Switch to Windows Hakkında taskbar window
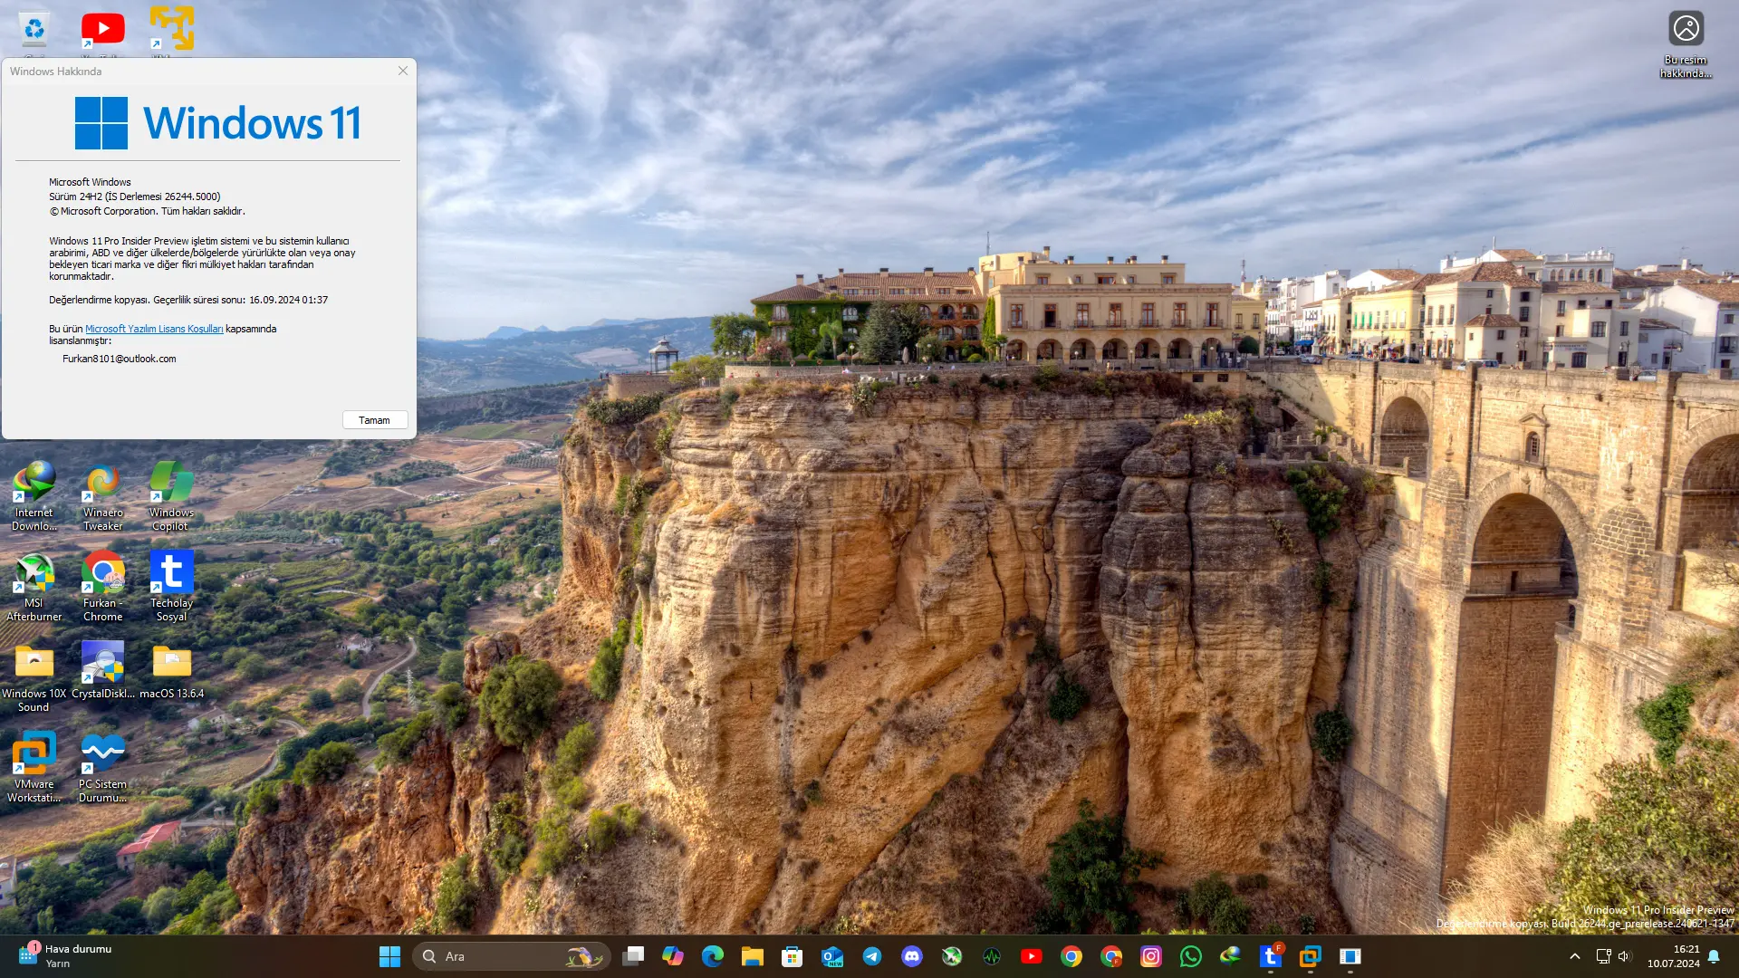 [x=1350, y=956]
